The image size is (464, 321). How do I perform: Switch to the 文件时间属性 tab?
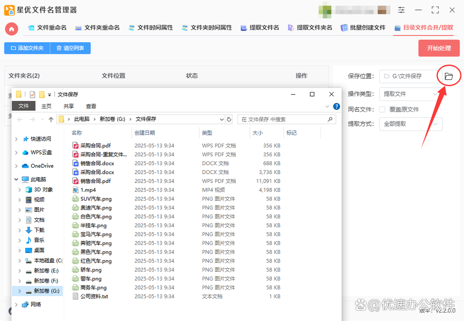click(151, 28)
